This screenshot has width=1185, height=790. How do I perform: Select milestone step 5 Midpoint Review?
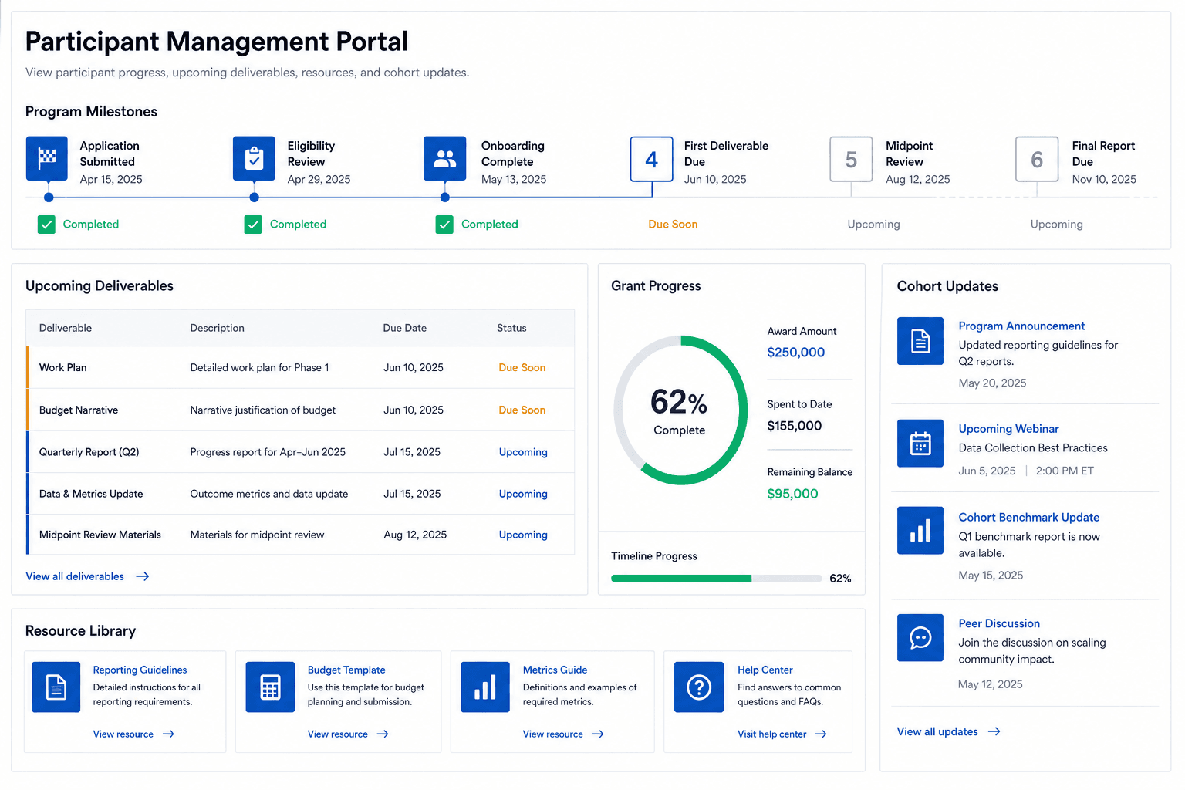point(851,159)
